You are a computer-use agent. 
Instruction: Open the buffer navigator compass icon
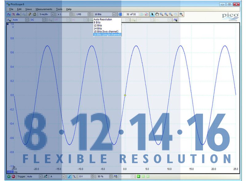tap(146, 14)
